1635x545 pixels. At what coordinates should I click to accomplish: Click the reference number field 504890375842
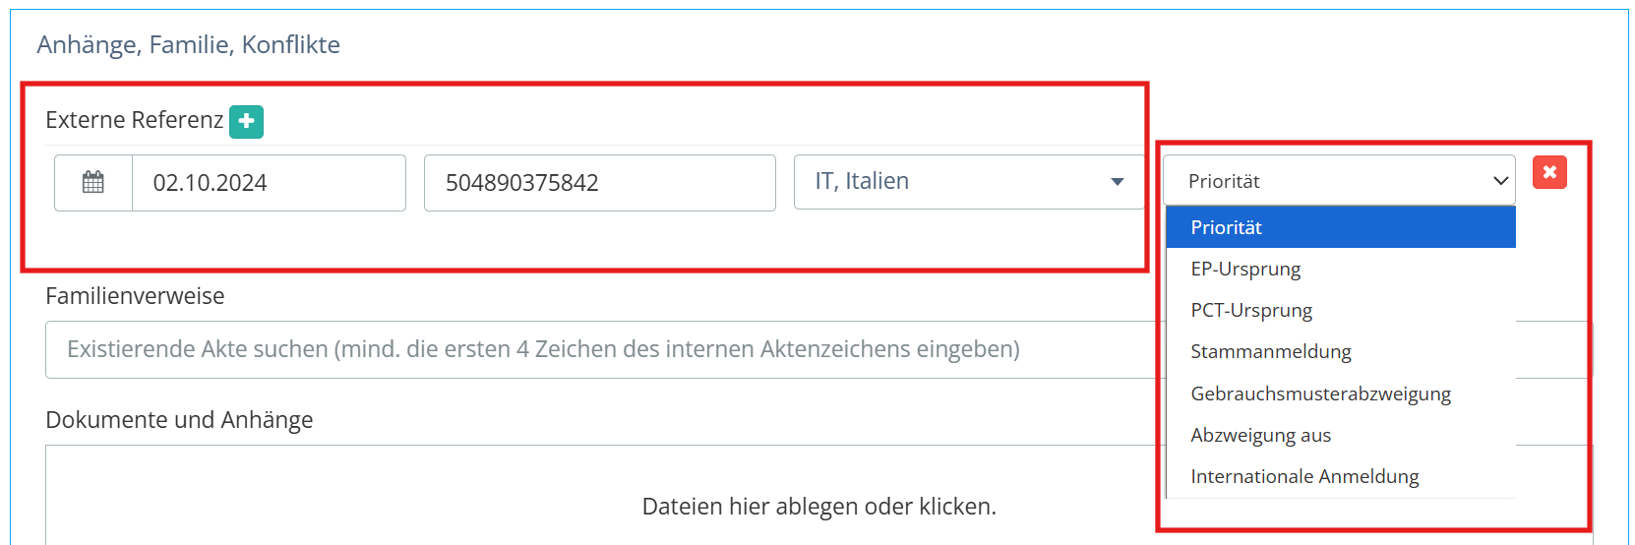pos(600,183)
